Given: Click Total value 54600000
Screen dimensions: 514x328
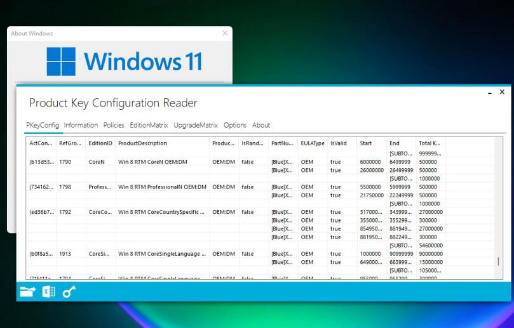Looking at the screenshot, I should [431, 246].
